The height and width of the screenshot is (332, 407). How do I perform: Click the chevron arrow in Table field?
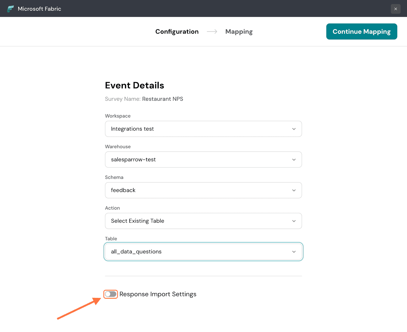(x=294, y=252)
